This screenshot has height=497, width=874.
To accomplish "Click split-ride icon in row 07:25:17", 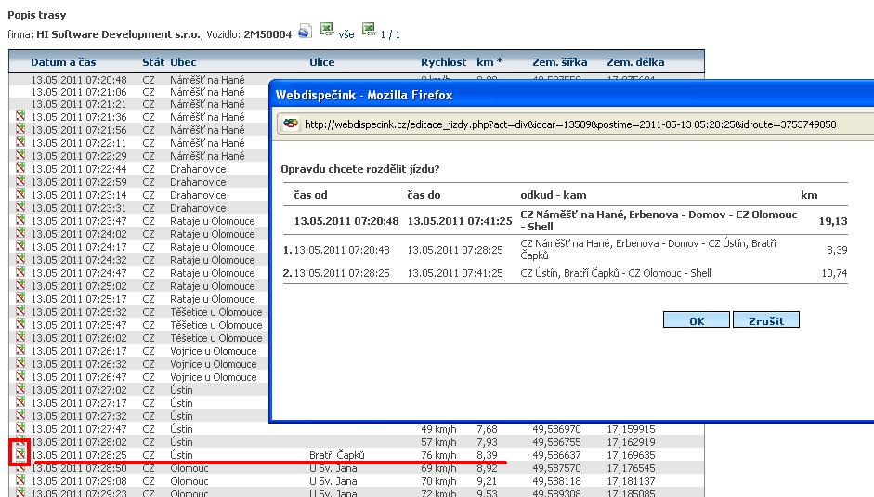I will 20,298.
